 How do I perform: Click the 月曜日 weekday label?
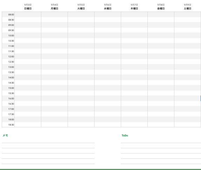pos(55,8)
